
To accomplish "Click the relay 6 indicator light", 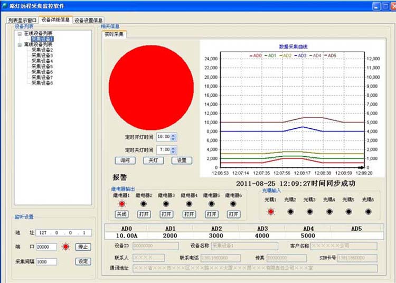I will coord(233,204).
